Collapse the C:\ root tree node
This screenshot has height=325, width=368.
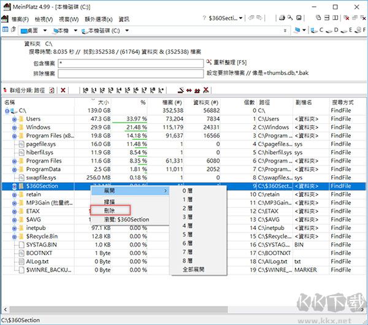point(7,111)
